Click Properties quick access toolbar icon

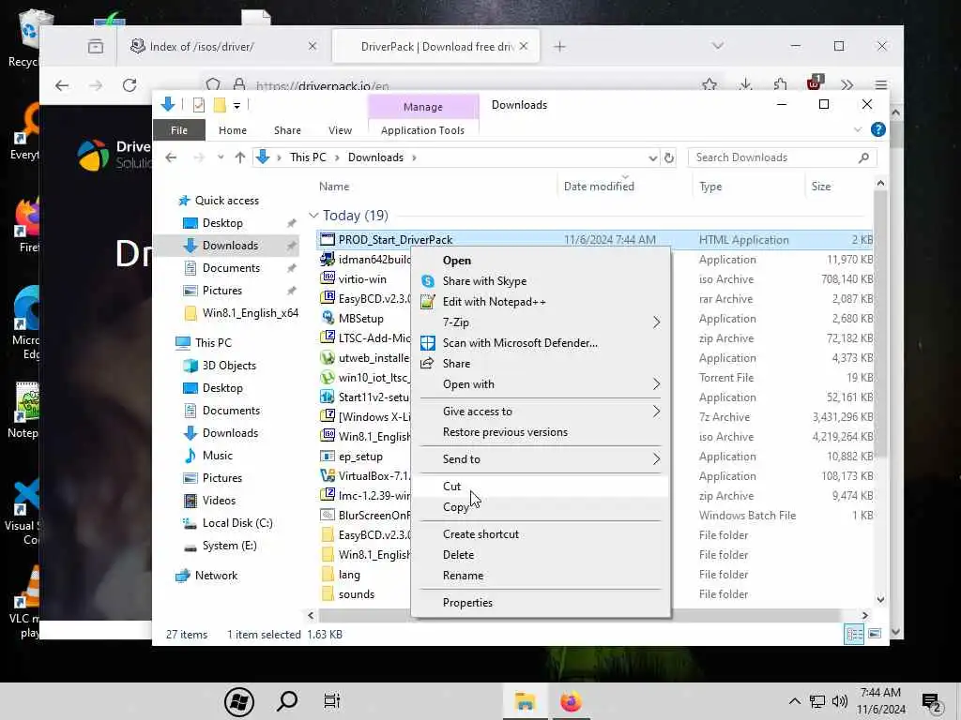(x=199, y=105)
